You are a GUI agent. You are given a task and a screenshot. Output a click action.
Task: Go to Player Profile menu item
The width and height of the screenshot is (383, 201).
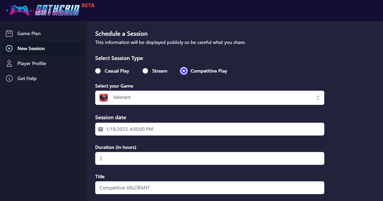(32, 63)
